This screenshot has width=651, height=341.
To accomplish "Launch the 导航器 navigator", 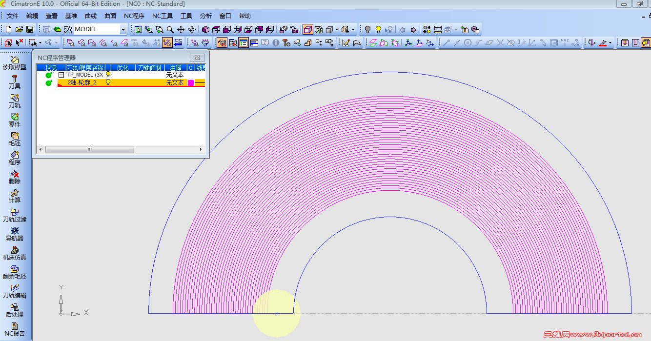I will click(x=15, y=234).
